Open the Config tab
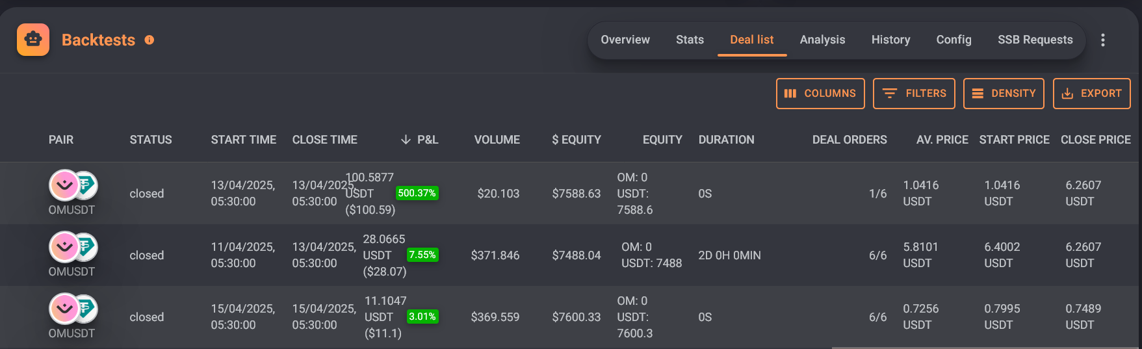The width and height of the screenshot is (1142, 349). coord(954,40)
